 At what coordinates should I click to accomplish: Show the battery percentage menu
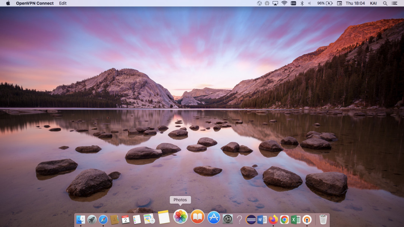tap(324, 3)
